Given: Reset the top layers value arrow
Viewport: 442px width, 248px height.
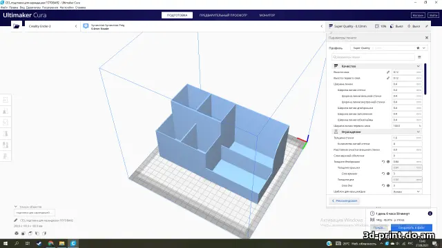Looking at the screenshot, I should [x=383, y=174].
